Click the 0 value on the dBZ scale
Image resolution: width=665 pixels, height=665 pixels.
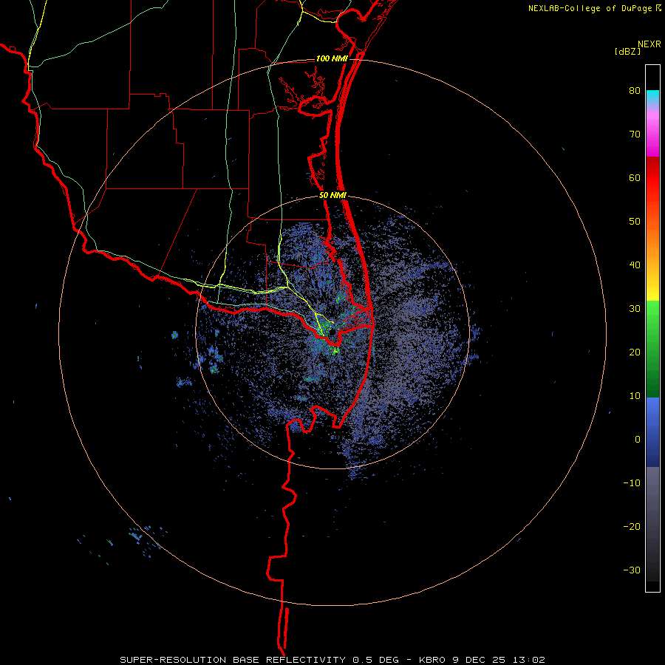(638, 440)
